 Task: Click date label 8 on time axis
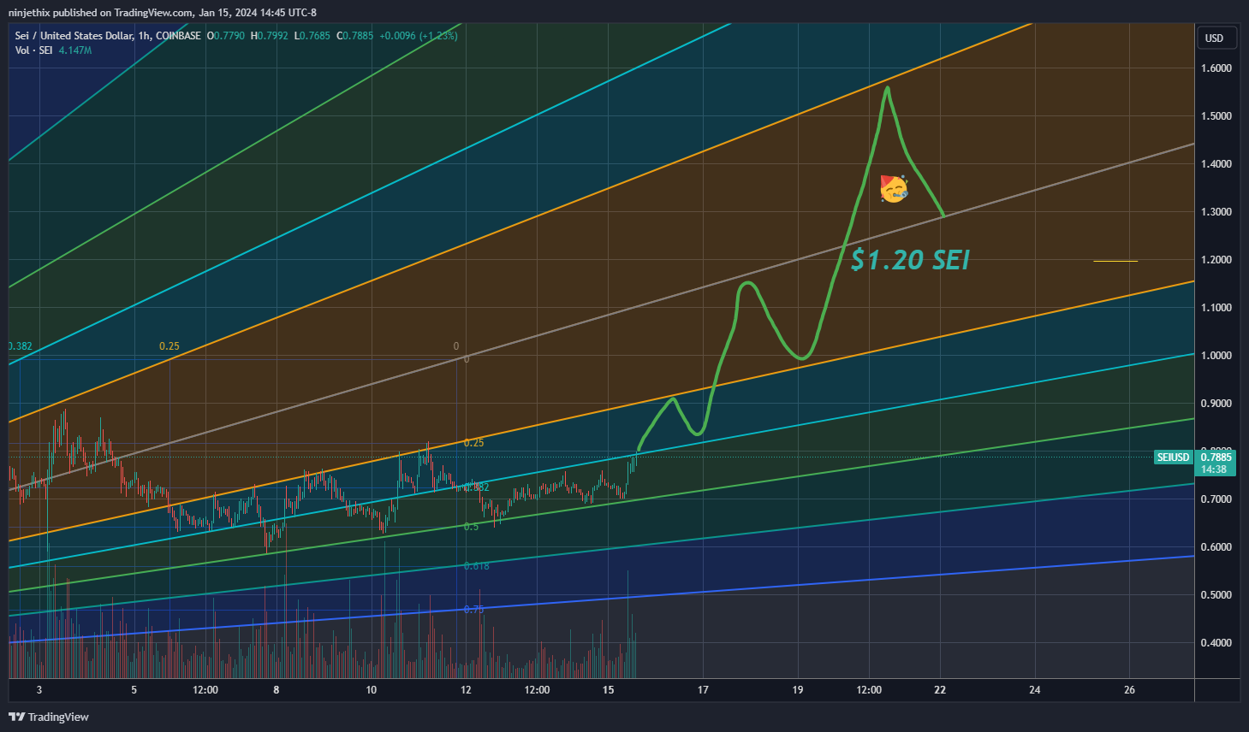tap(277, 690)
